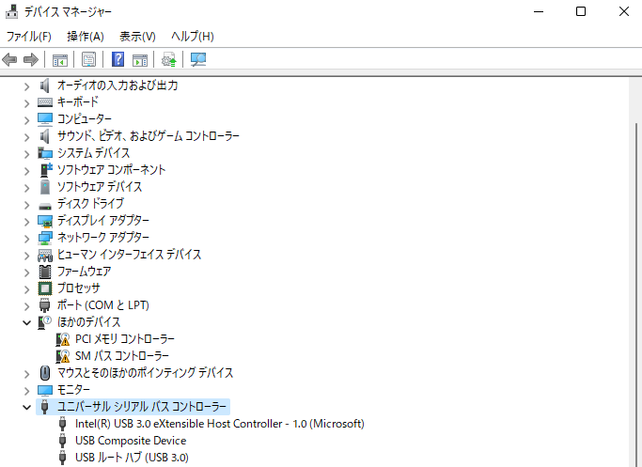Click the icon beside システム デバイス
The image size is (642, 467).
pyautogui.click(x=44, y=153)
